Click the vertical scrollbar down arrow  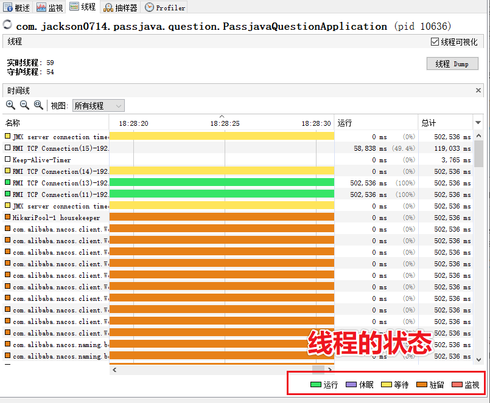tap(478, 360)
